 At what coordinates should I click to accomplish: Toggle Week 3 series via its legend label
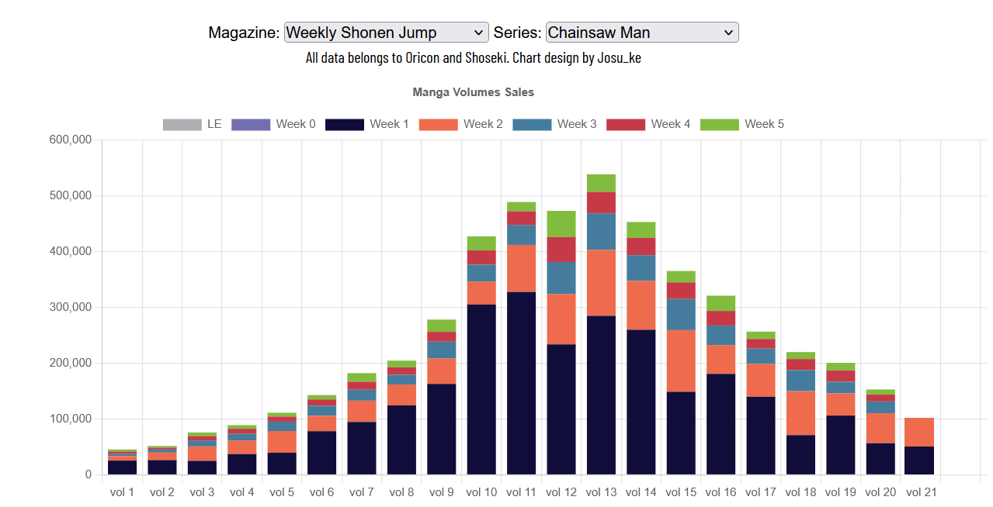pos(577,124)
